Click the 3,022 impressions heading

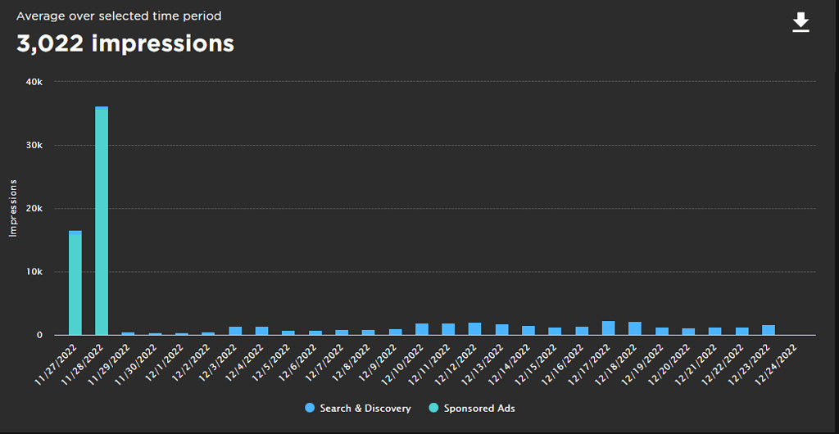[x=125, y=44]
